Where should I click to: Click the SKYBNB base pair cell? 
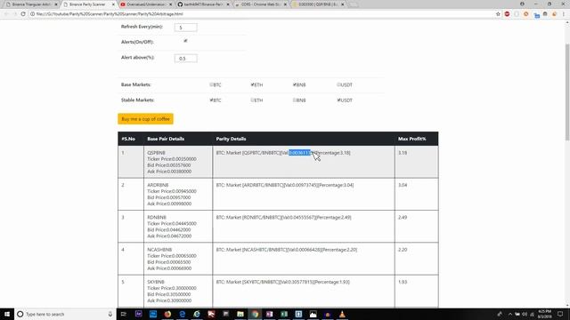tap(178, 291)
